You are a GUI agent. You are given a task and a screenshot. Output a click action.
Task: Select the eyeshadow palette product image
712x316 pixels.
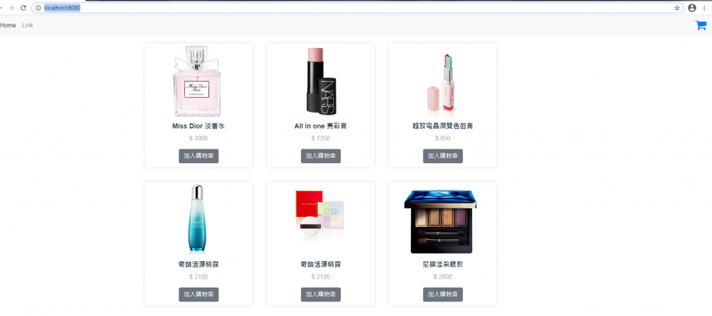pos(440,222)
